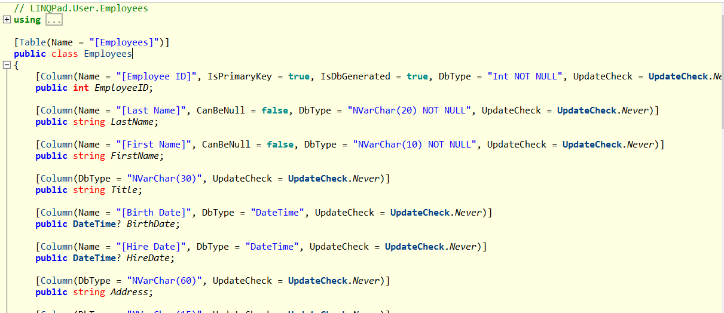Click the 'int' type keyword before EmployeeID

pos(81,88)
